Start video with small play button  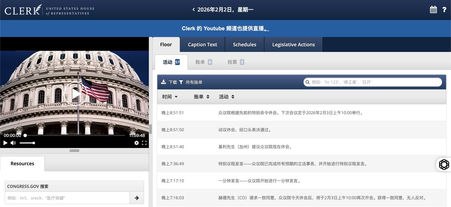coord(5,143)
